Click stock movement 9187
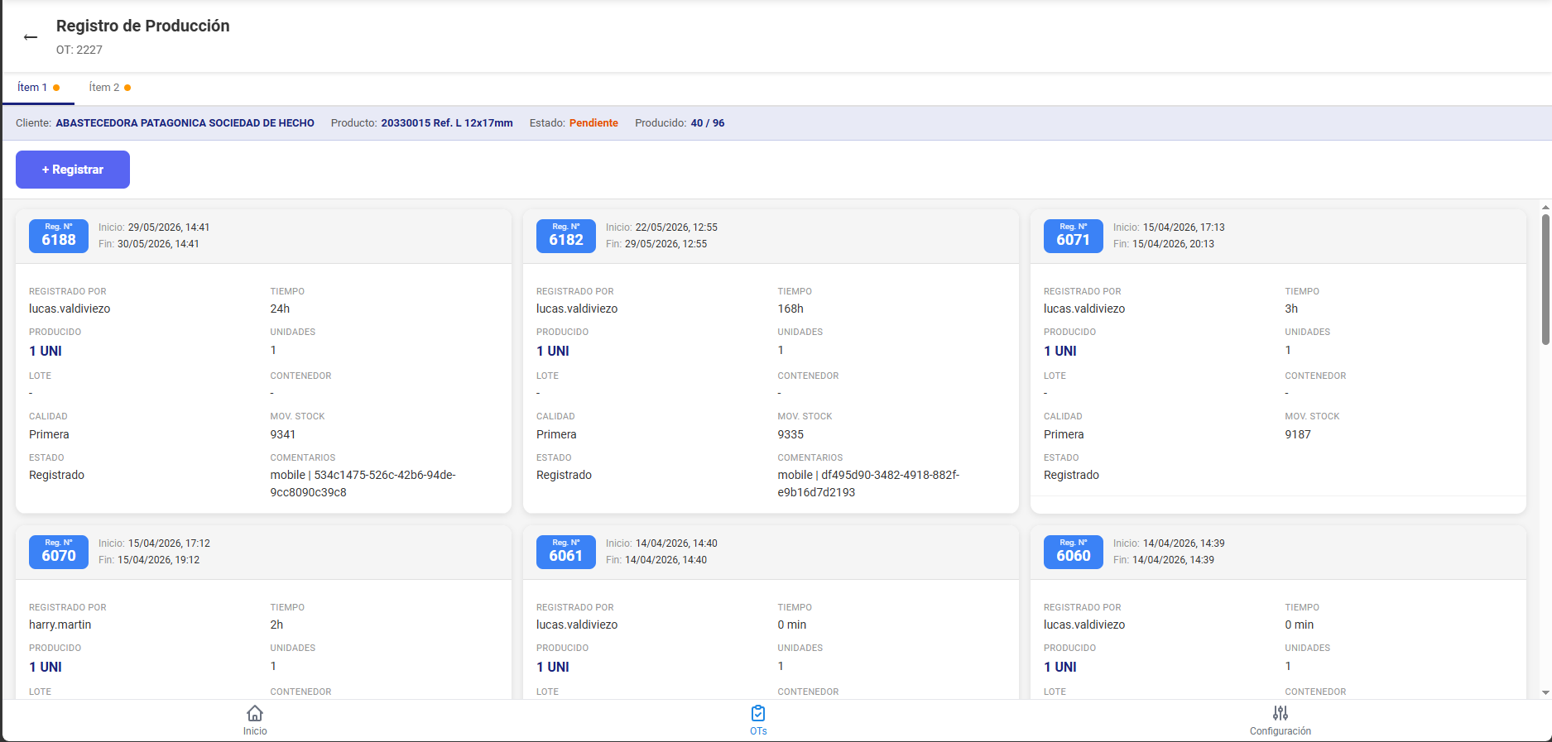 tap(1298, 434)
